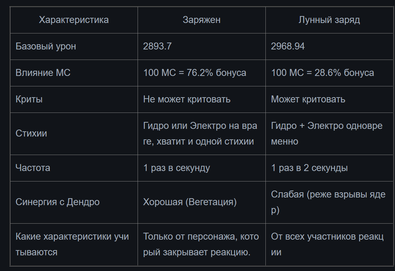The image size is (395, 271).
Task: Click the Характеристика column header
Action: [x=74, y=20]
